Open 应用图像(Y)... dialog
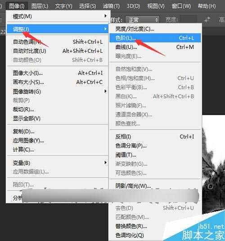Screen dimensions: 225x241 (x=58, y=140)
